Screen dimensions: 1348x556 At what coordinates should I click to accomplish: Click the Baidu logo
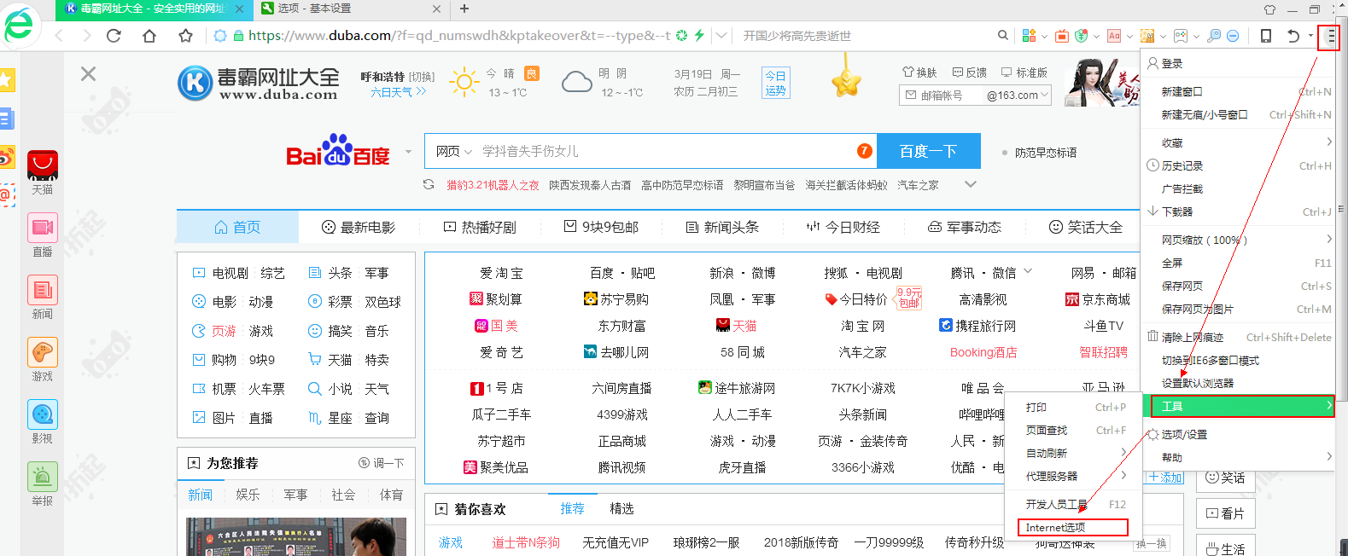click(337, 150)
